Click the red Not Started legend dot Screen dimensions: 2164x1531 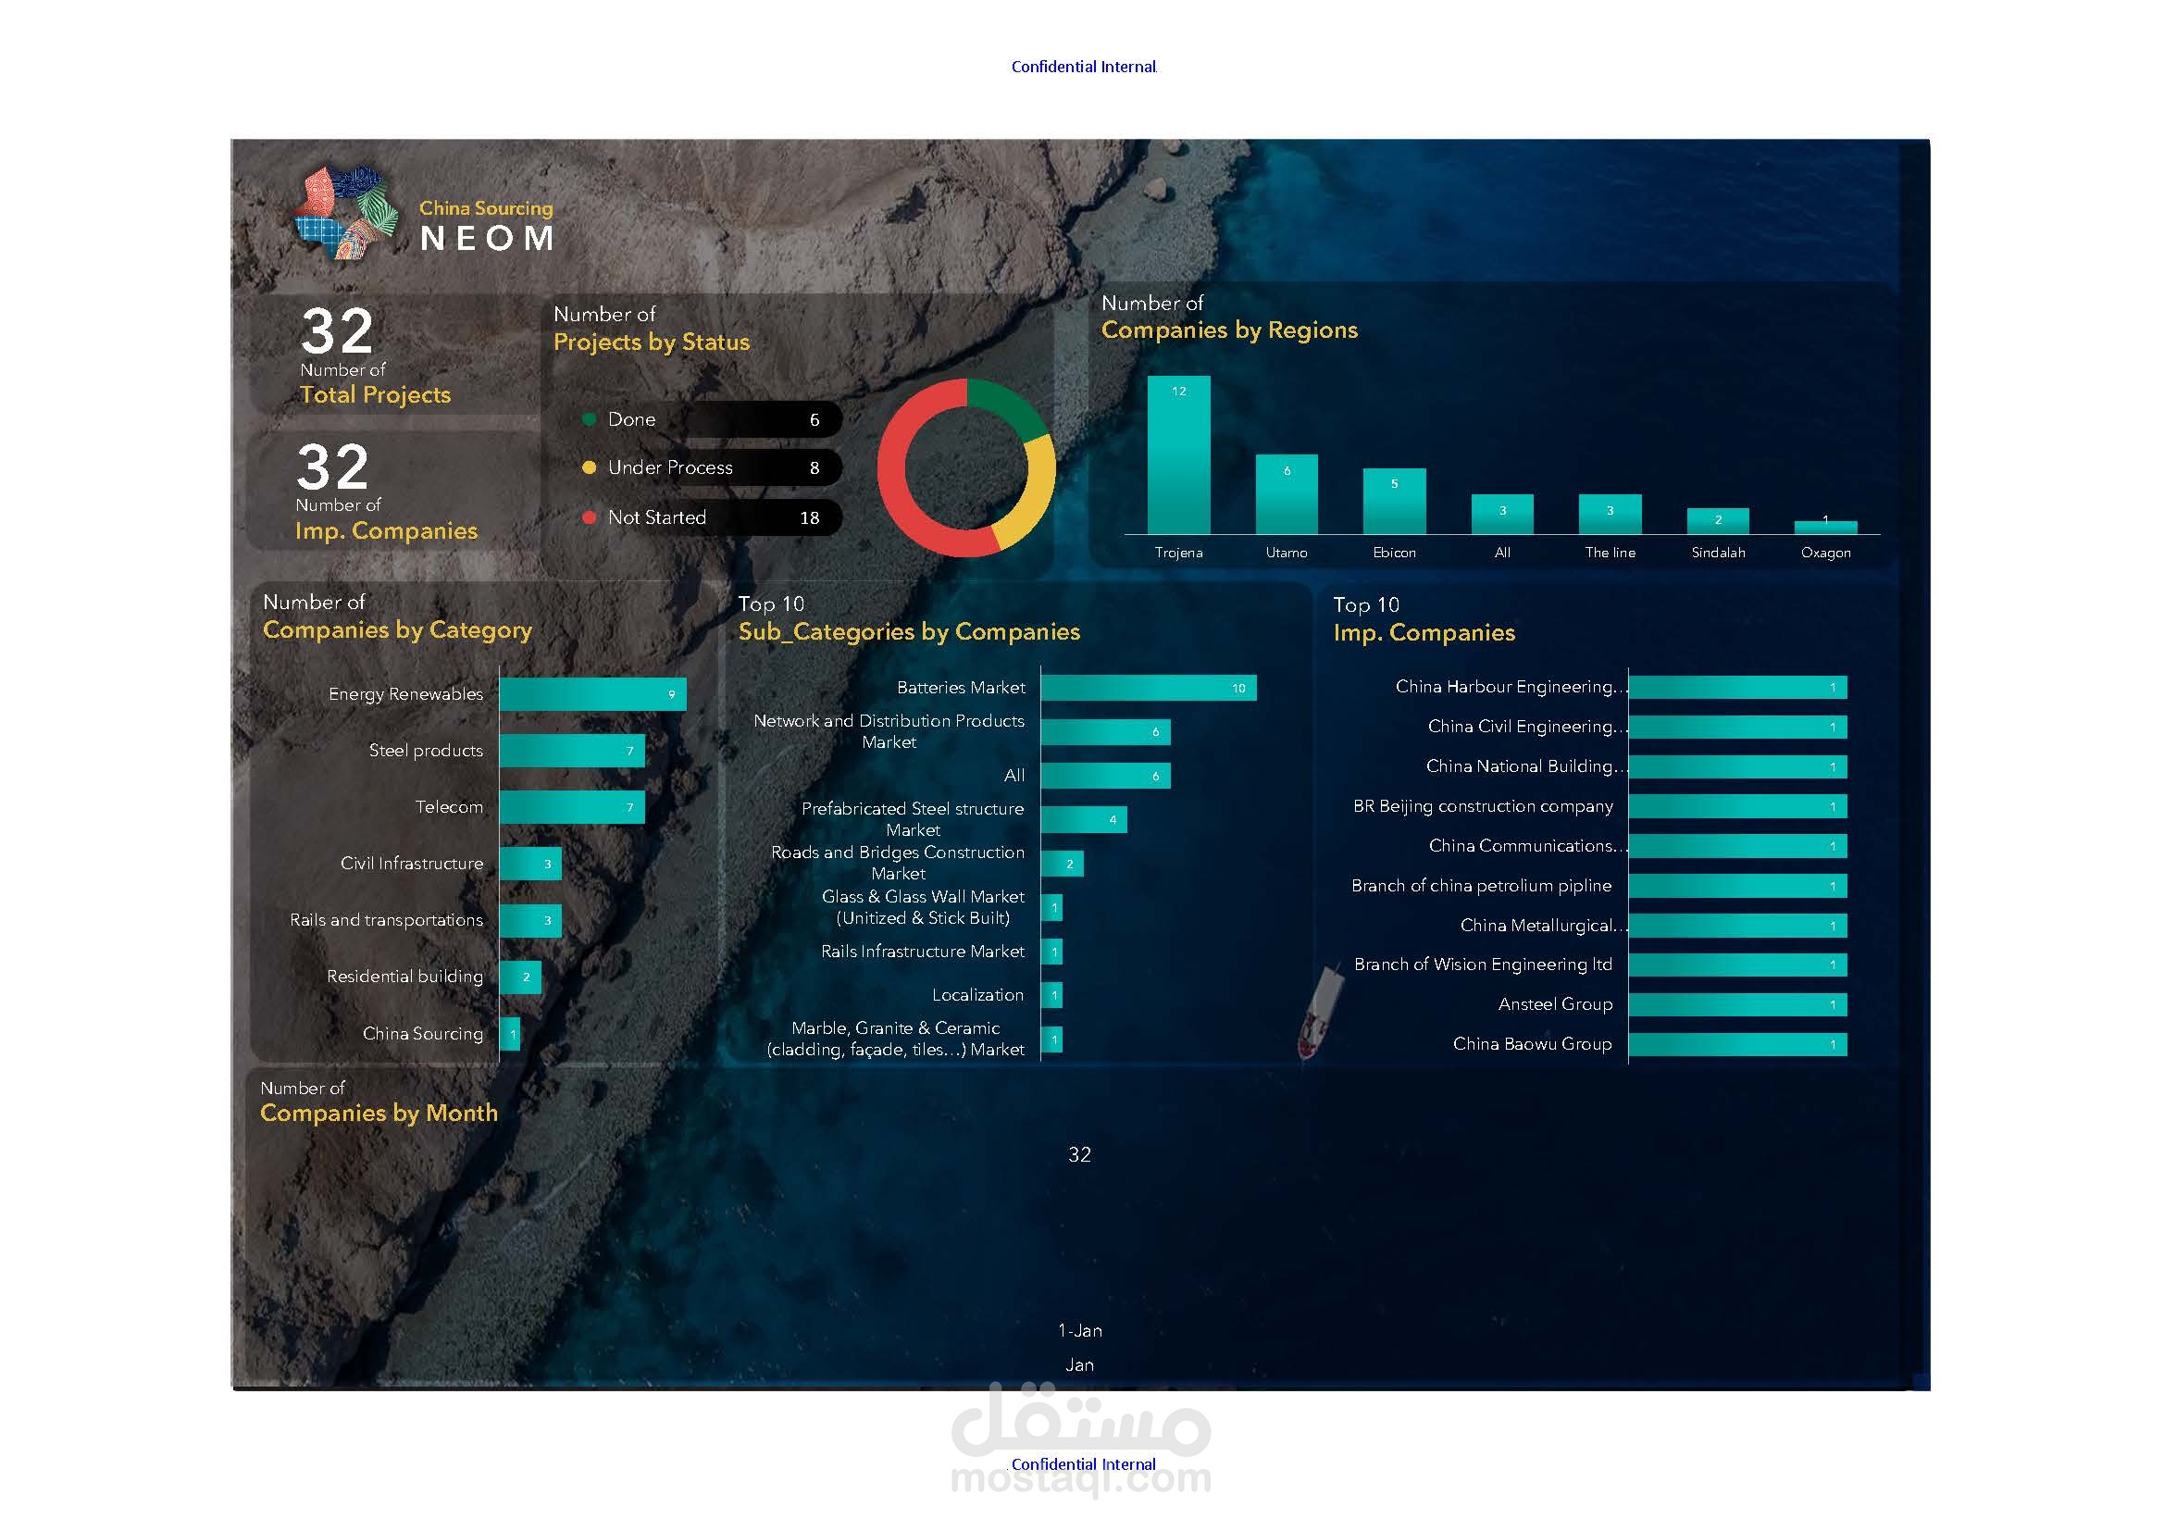[589, 517]
